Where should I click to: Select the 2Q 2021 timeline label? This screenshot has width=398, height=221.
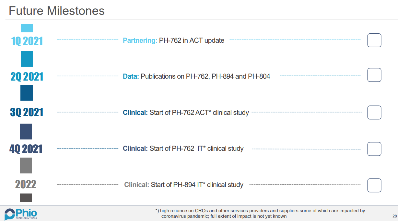tap(27, 77)
